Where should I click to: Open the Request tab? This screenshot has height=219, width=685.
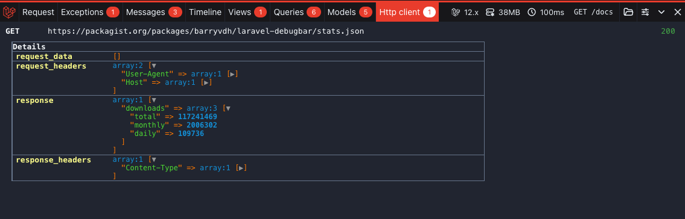coord(38,12)
